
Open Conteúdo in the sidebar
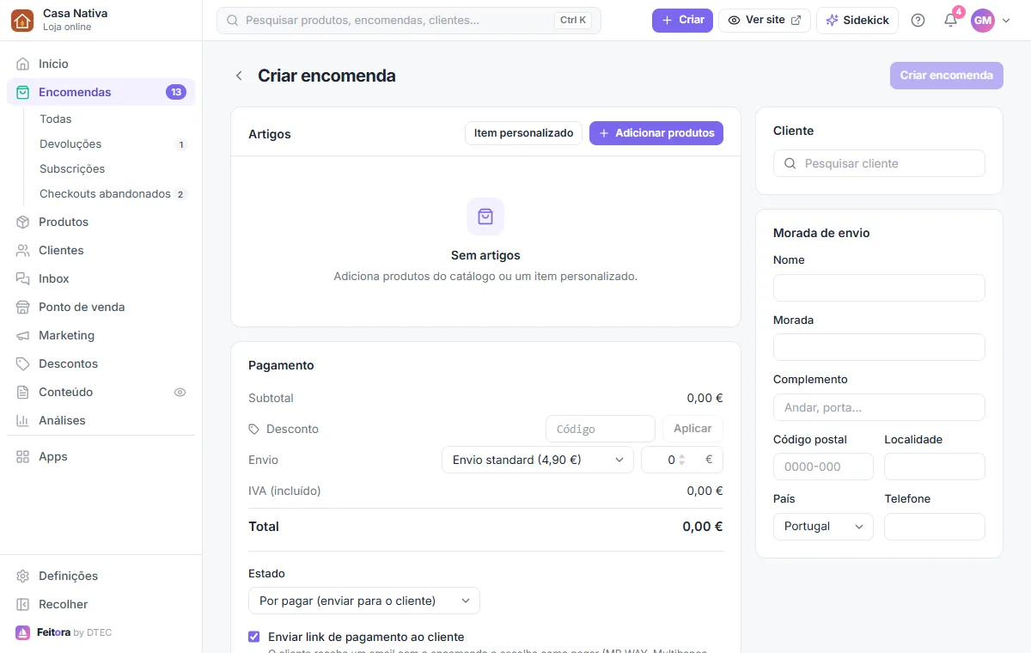tap(101, 392)
